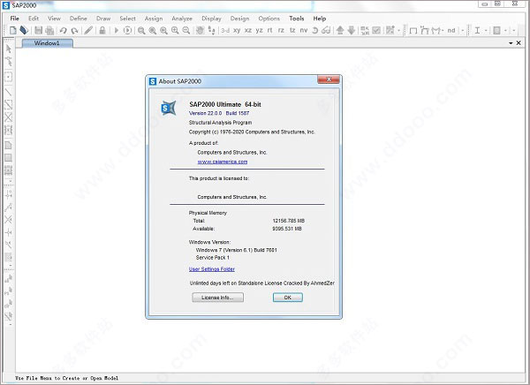
Task: Click the nv view button
Action: coord(304,30)
